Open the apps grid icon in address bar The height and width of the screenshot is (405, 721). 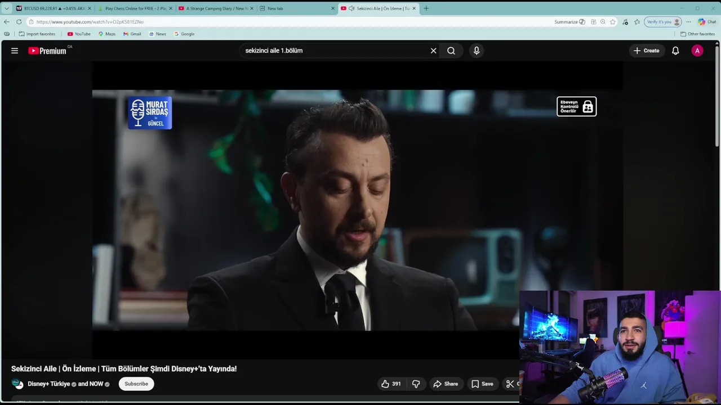click(x=593, y=22)
